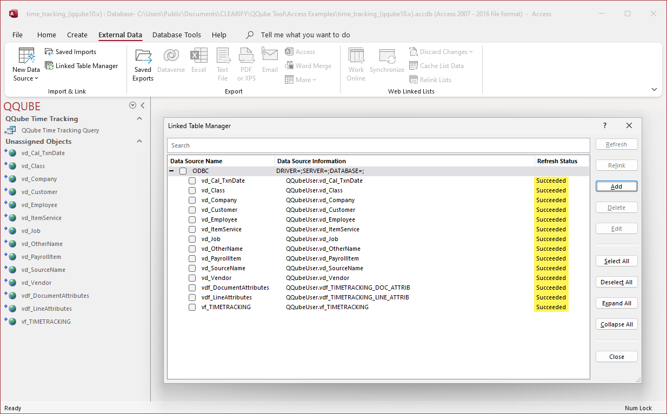
Task: Collapse Unassigned Objects group
Action: (139, 141)
